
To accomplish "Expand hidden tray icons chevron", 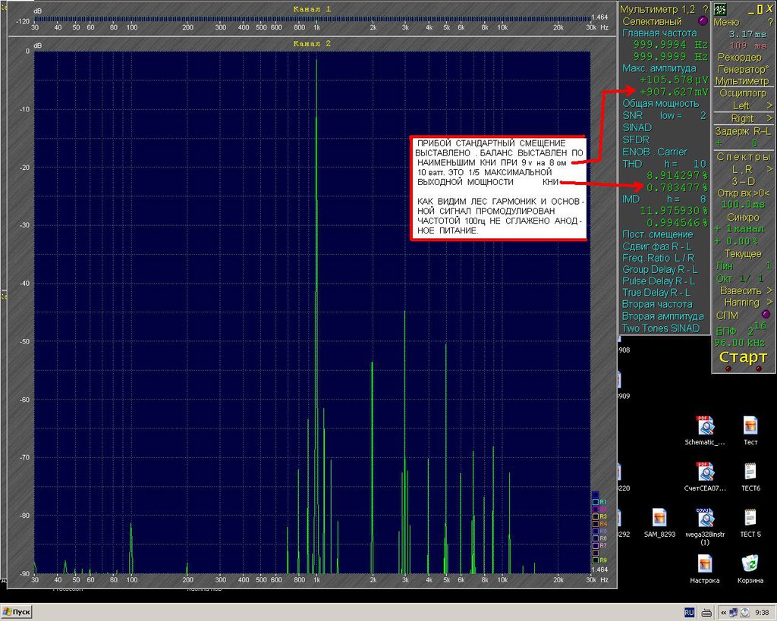I will [723, 613].
